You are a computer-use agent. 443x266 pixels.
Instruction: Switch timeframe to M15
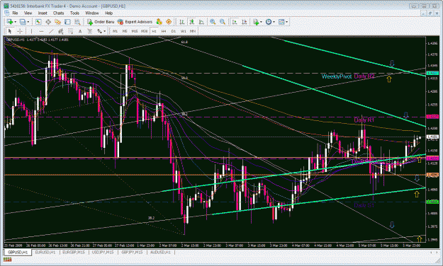point(135,31)
